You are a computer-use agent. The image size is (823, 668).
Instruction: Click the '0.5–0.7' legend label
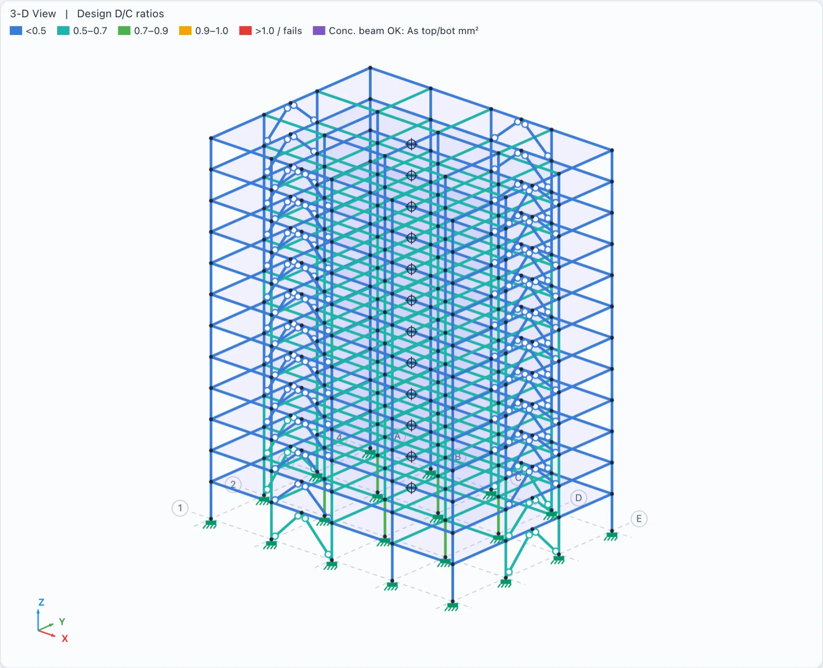(x=90, y=31)
